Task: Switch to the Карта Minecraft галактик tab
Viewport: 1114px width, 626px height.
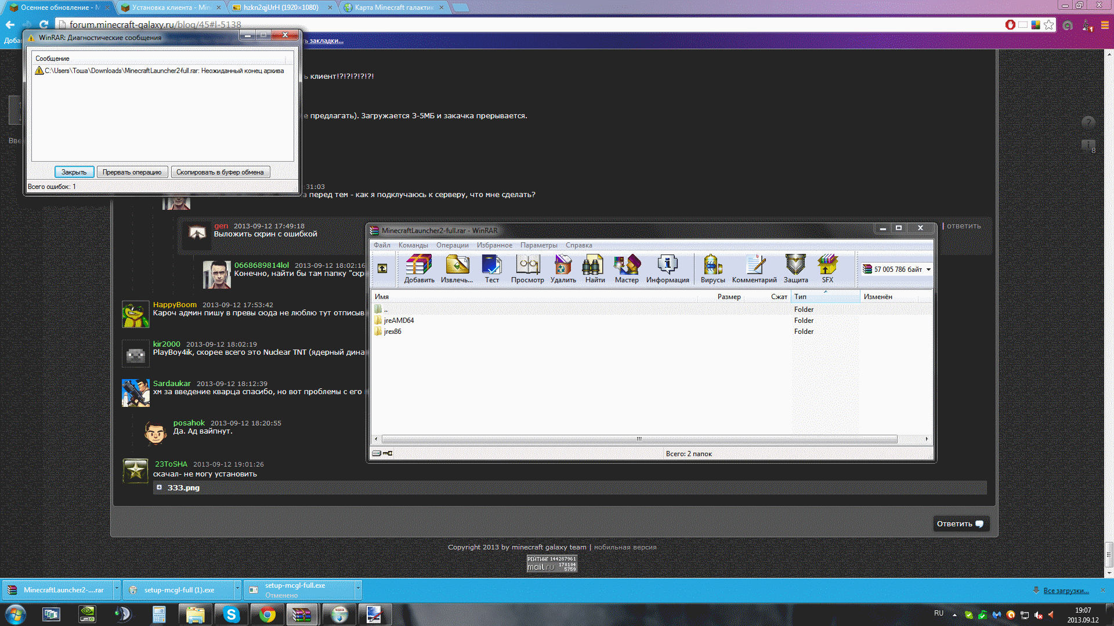Action: pos(394,8)
